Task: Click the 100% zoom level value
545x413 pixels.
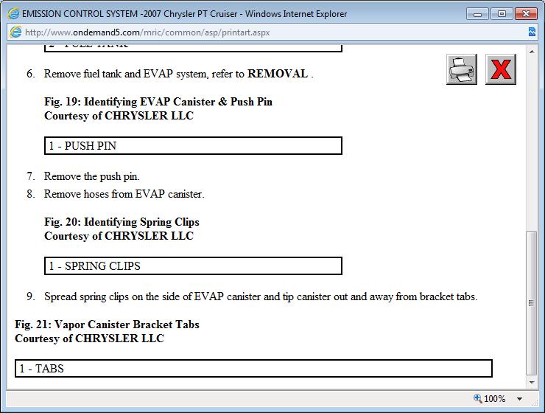Action: (495, 399)
